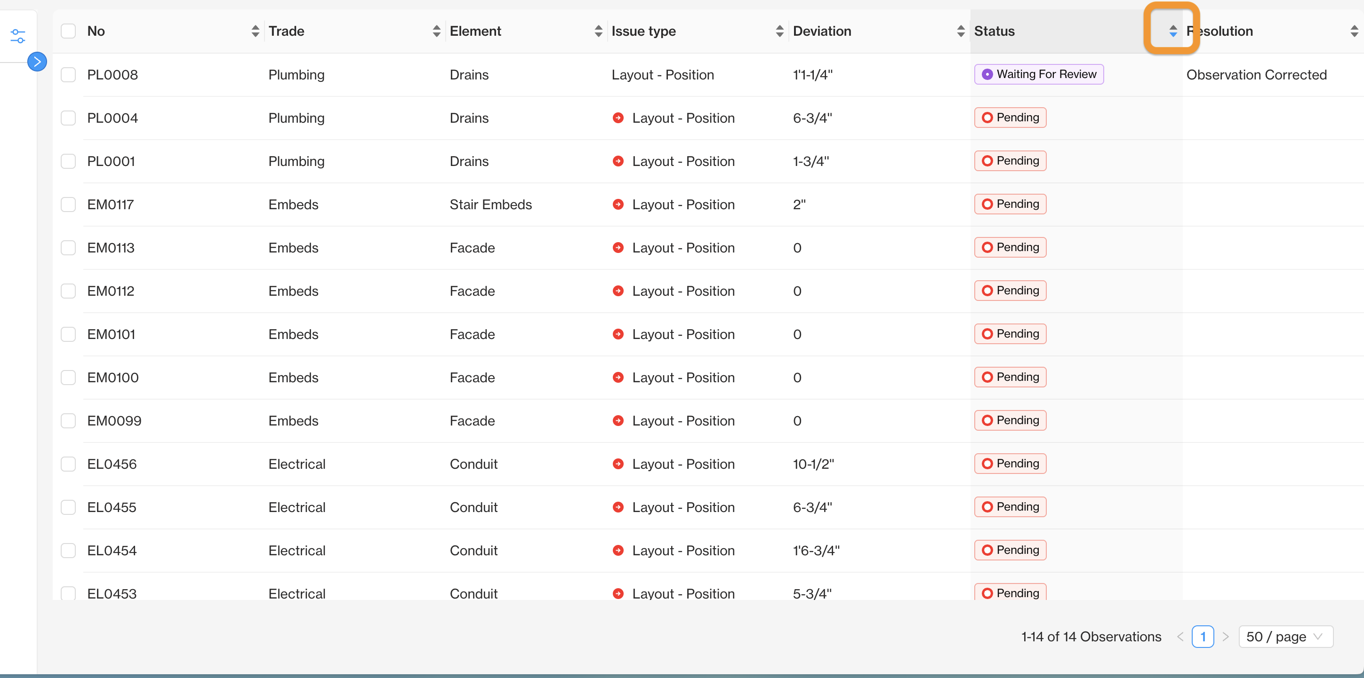
Task: Check the select-all header checkbox
Action: [x=68, y=31]
